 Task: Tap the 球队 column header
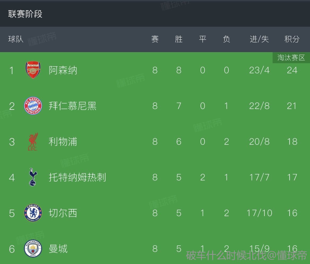coord(16,39)
